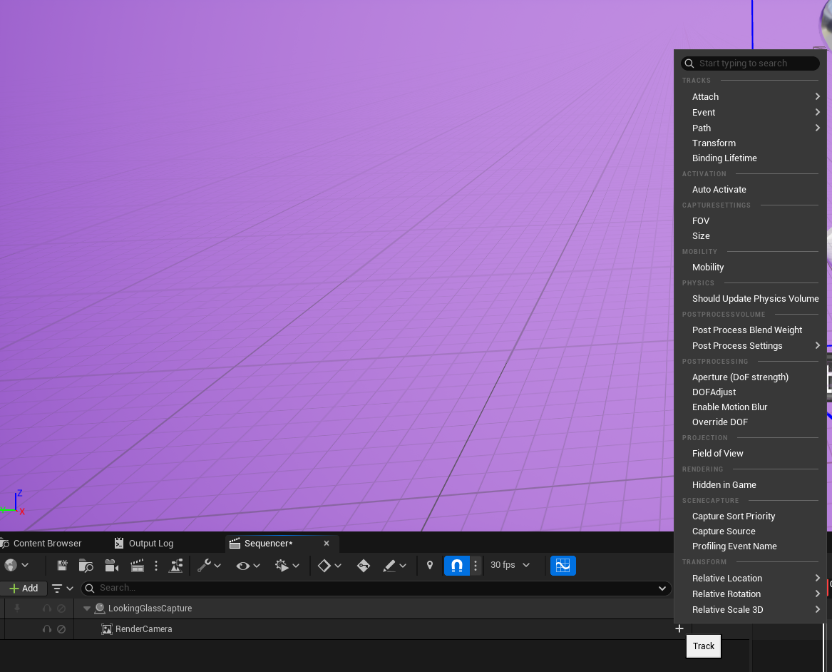
Task: Collapse the LookingGlassCapture track
Action: 87,609
